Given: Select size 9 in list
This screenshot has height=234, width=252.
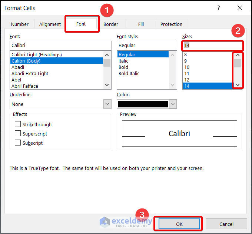Looking at the screenshot, I should tap(208, 61).
